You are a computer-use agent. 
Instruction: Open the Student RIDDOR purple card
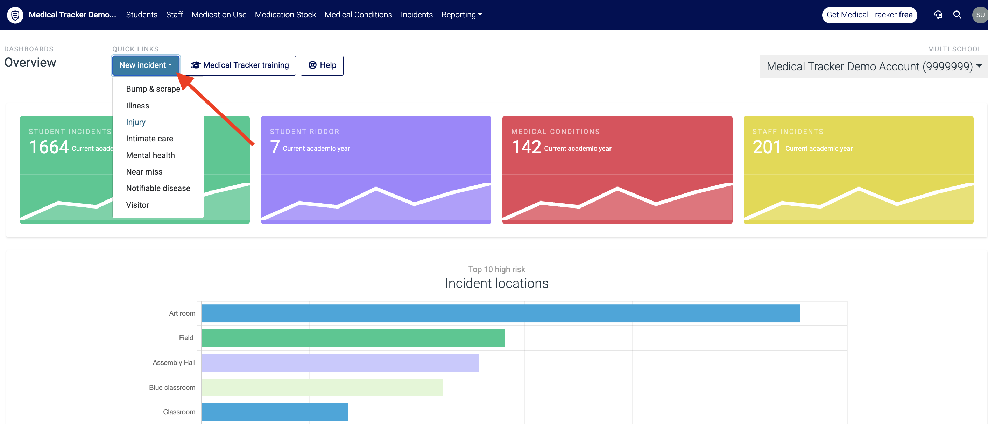click(x=376, y=170)
